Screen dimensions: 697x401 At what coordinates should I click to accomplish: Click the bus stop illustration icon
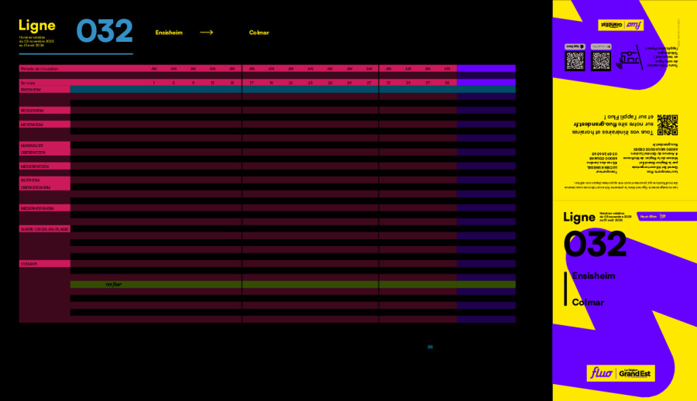(629, 57)
